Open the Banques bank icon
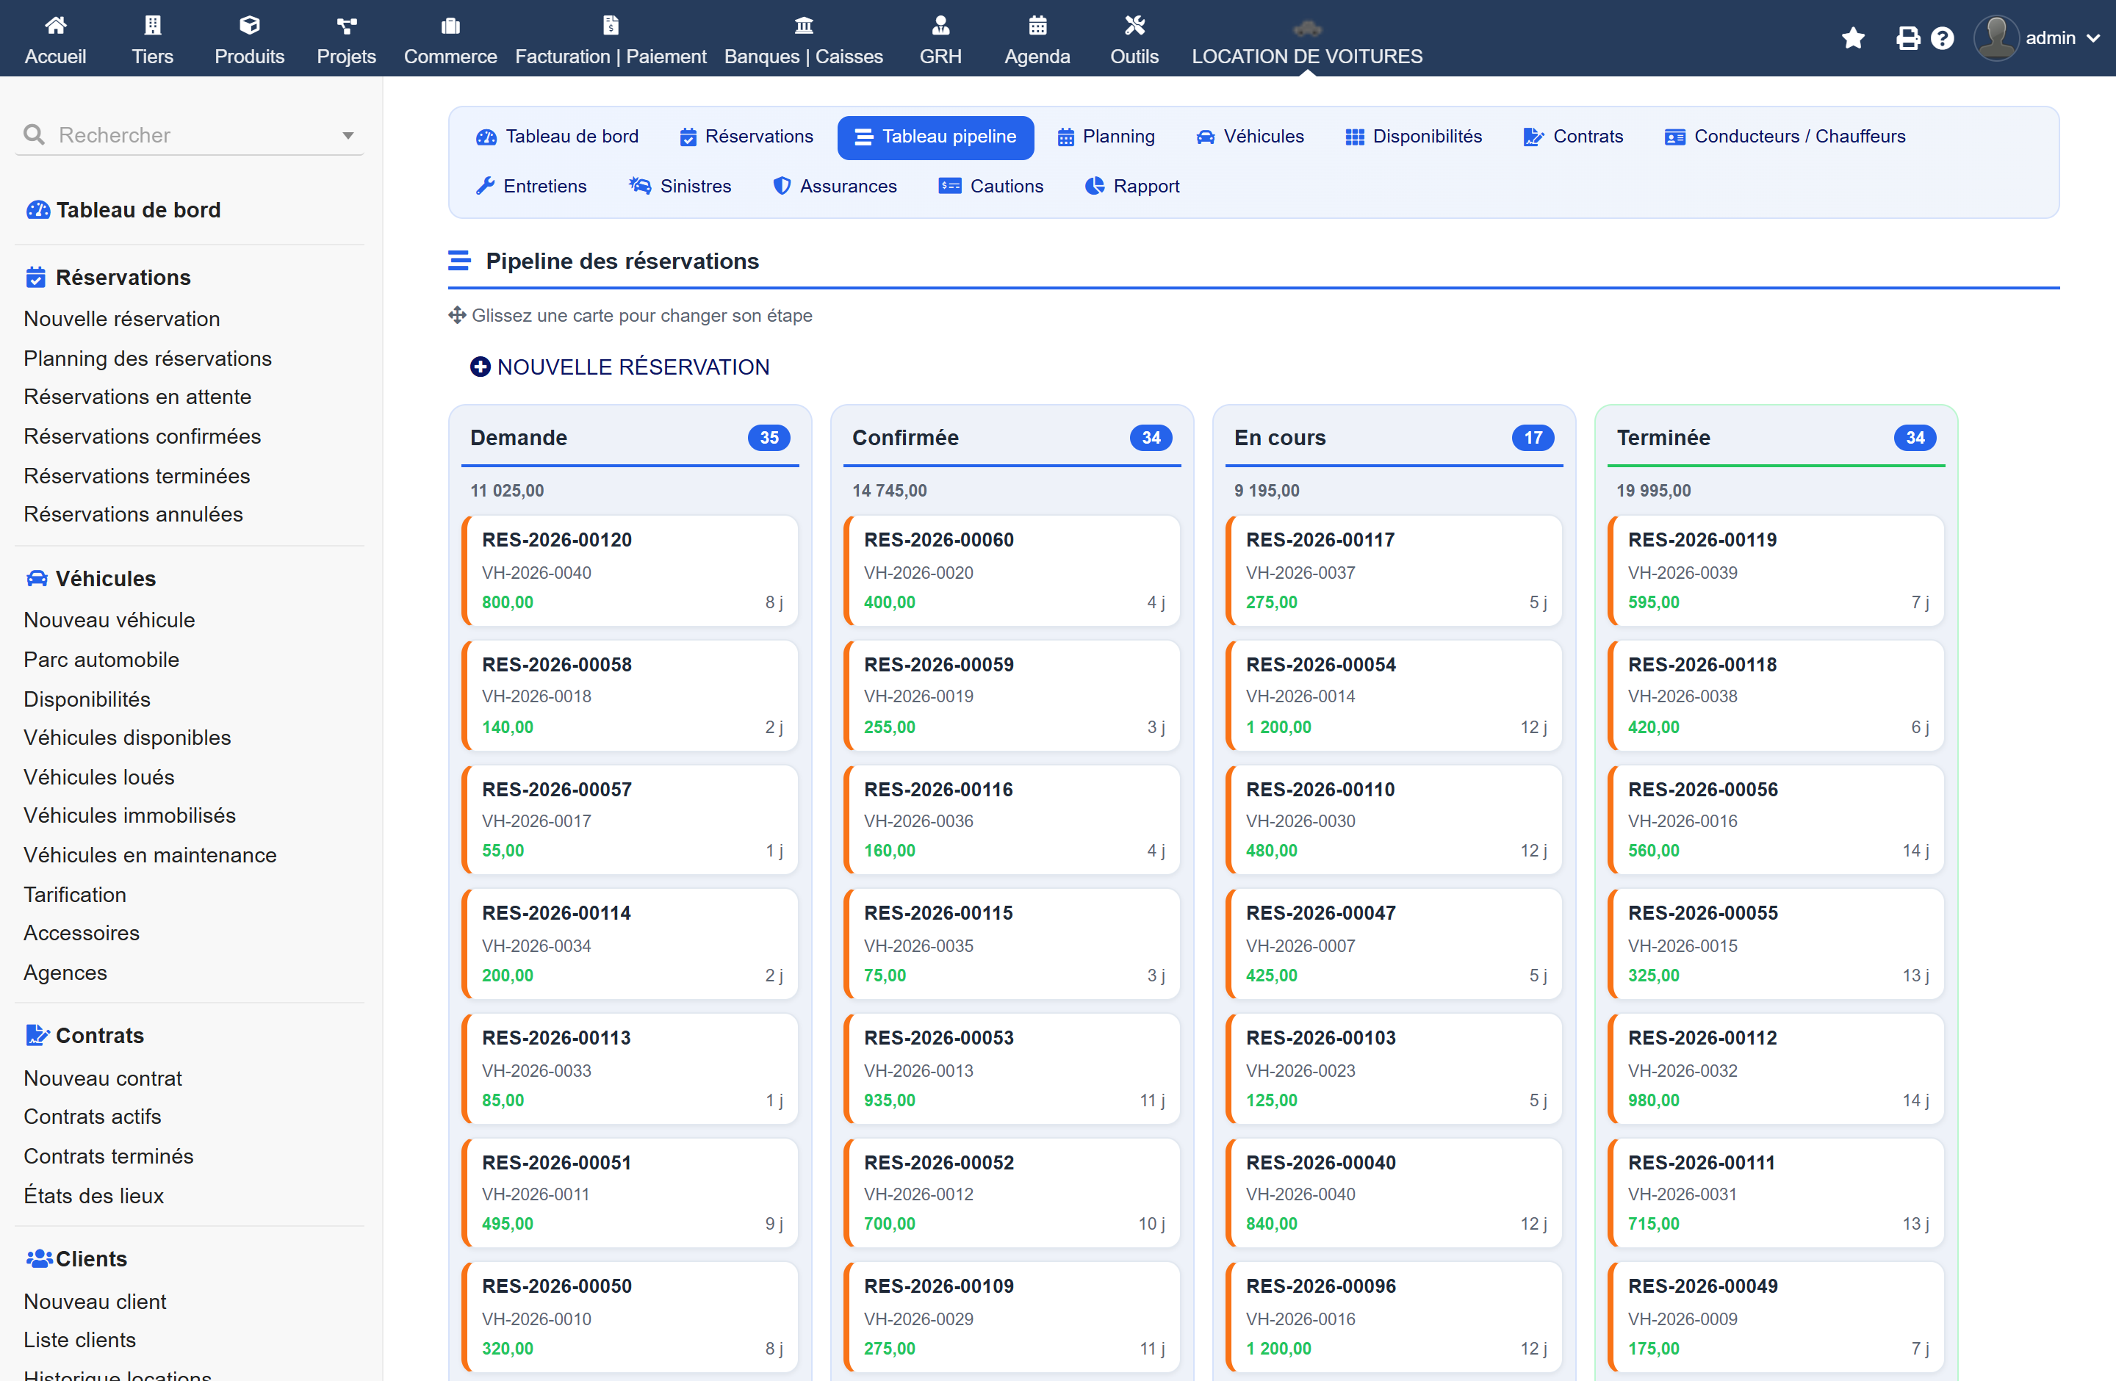 (804, 25)
